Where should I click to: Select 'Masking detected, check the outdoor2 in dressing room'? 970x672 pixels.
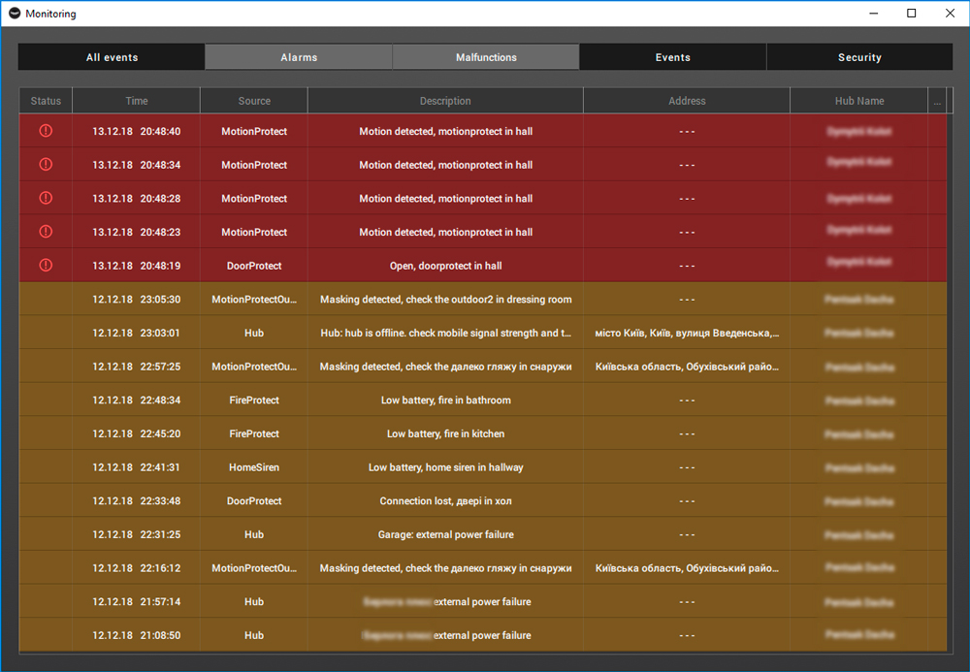[445, 300]
